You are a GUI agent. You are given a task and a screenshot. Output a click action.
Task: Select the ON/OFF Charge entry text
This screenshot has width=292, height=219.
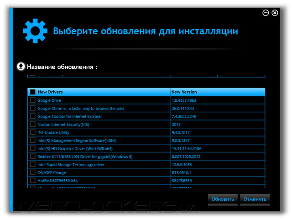tap(52, 172)
